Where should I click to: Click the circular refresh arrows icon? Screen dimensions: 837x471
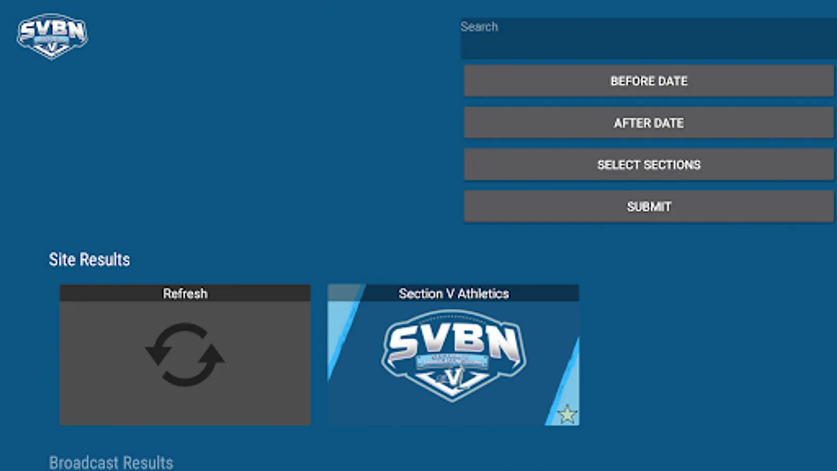click(x=185, y=354)
